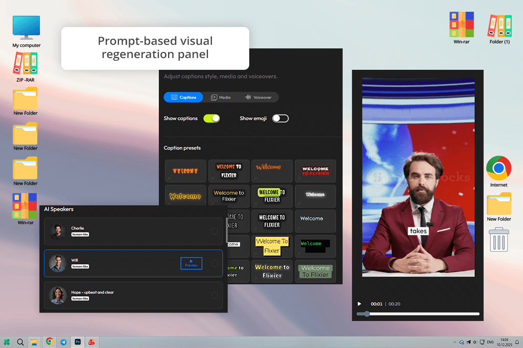Choose the yellow sticky-note Welcome To Flixier preset
523x348 pixels.
[272, 246]
